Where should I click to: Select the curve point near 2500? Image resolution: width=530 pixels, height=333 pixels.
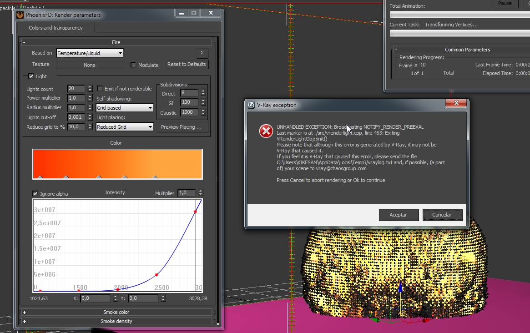(156, 275)
